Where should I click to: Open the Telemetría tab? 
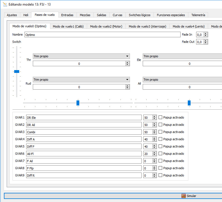point(198,15)
